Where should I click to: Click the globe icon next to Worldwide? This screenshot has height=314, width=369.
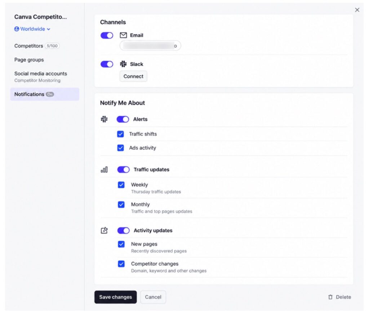(17, 29)
